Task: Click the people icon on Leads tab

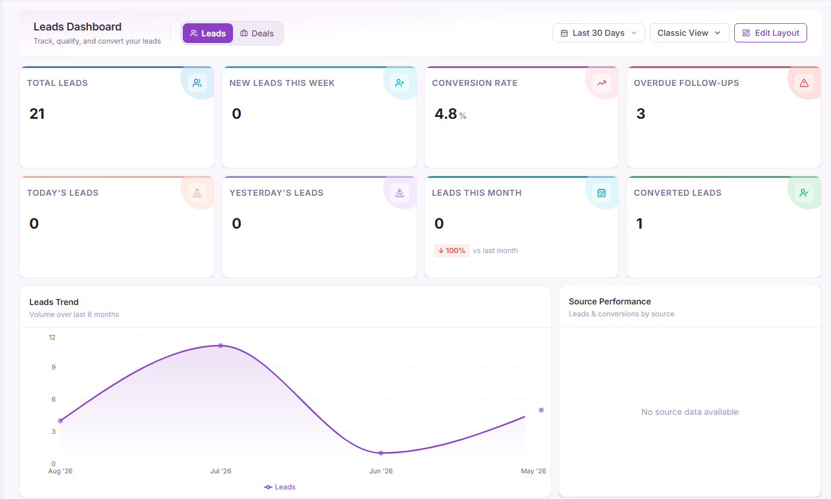Action: [194, 33]
